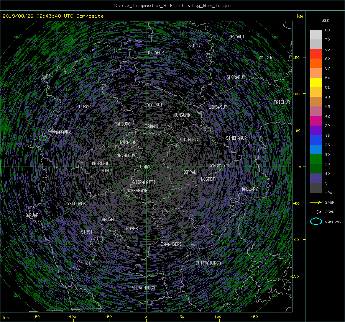
Task: Select the magenta 42 dBZ color band
Action: (316, 121)
